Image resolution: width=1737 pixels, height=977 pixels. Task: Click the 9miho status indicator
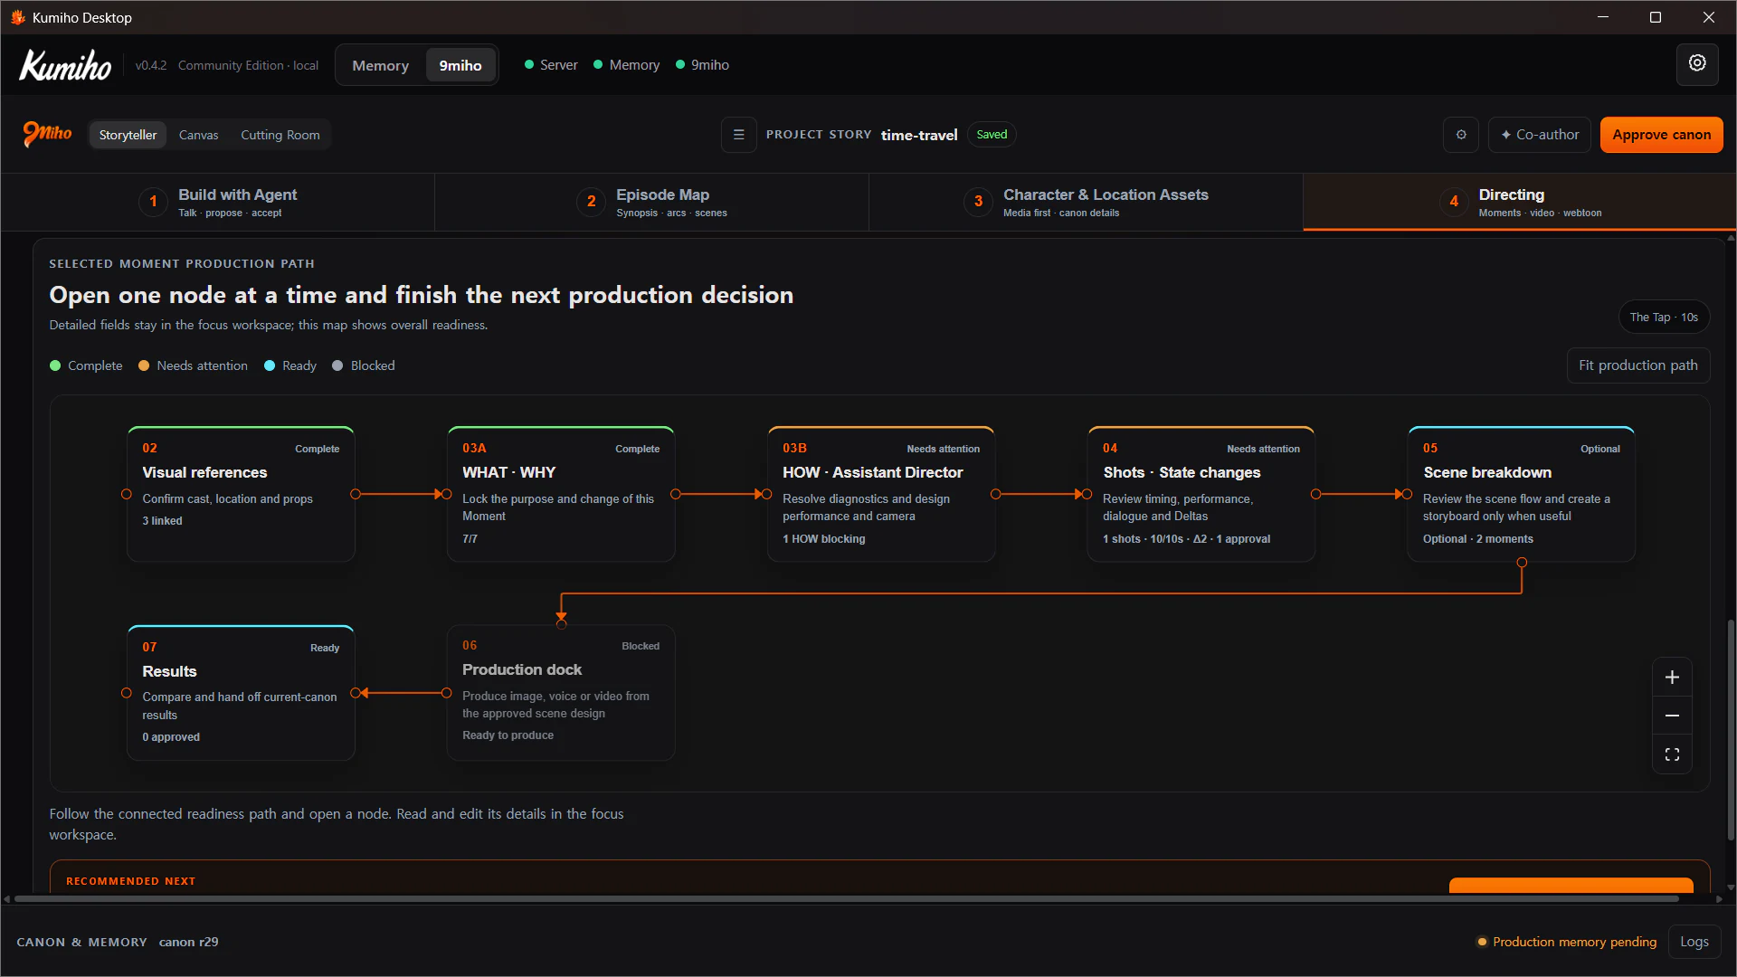pyautogui.click(x=702, y=65)
